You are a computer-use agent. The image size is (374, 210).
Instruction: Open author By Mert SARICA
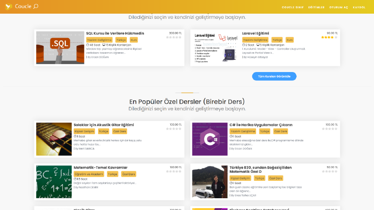(x=85, y=149)
